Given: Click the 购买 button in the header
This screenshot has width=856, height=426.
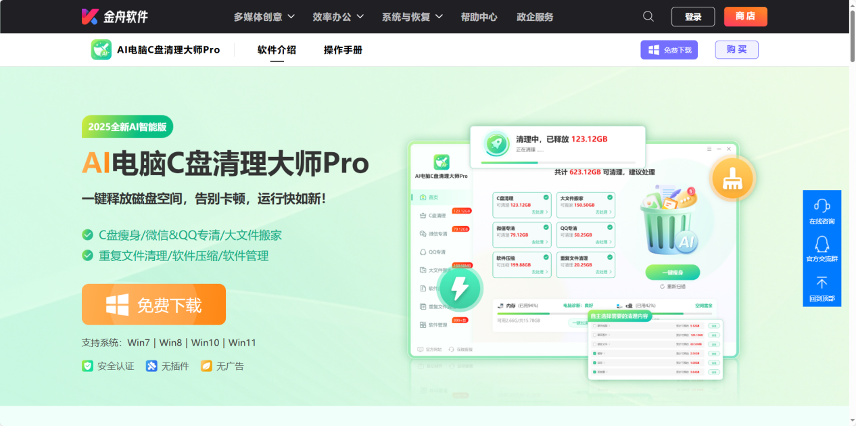Looking at the screenshot, I should (736, 49).
